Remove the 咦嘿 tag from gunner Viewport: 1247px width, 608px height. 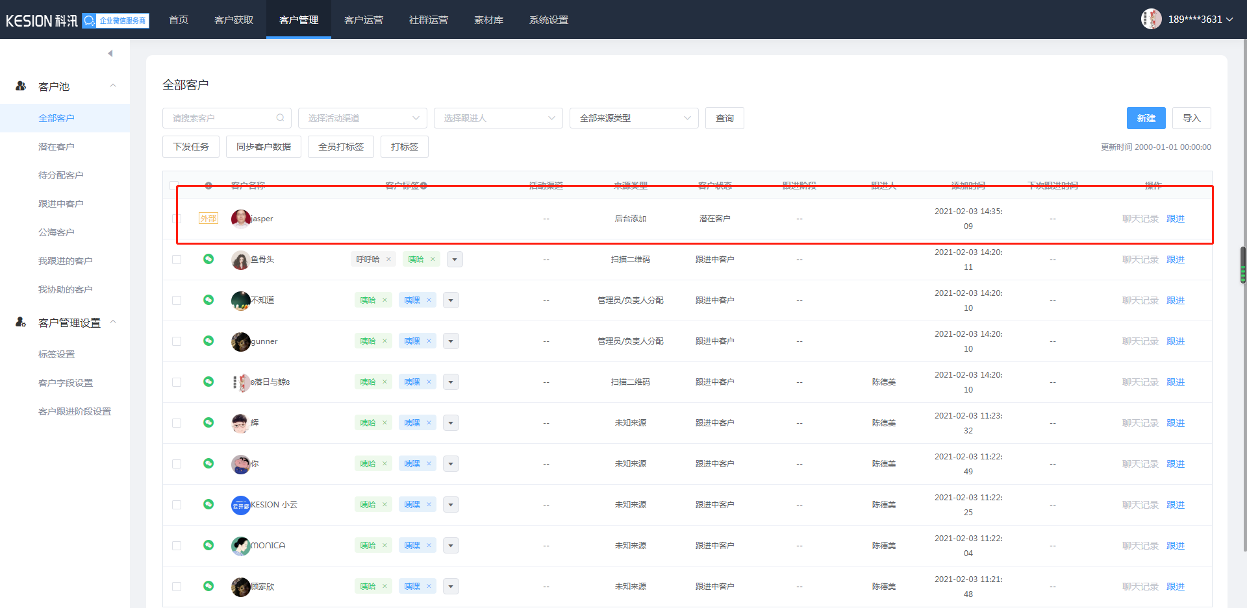429,341
